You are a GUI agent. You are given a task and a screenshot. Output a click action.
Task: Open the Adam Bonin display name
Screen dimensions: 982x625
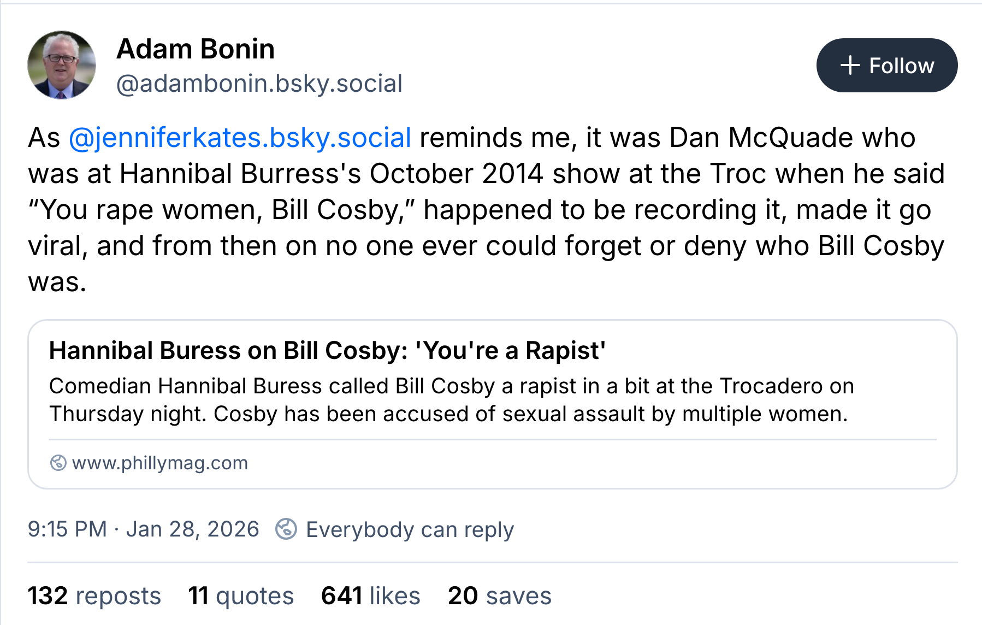[x=196, y=49]
